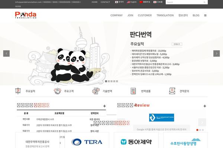Go to previous hero slide arrow
This screenshot has width=223, height=148.
tap(6, 53)
